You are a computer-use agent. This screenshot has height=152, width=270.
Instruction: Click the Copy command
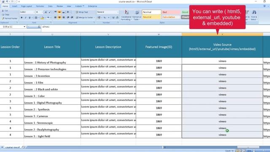point(5,14)
